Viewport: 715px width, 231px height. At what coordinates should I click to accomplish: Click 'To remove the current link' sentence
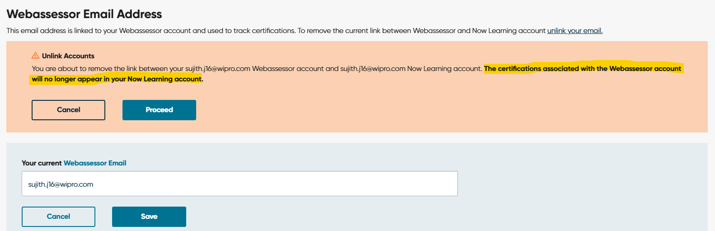pos(422,31)
